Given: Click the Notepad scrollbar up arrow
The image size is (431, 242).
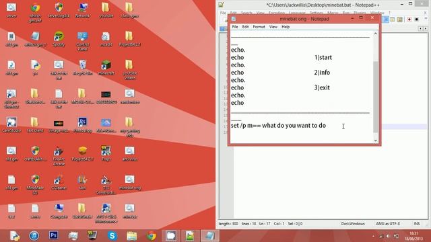Looking at the screenshot, I should (376, 34).
